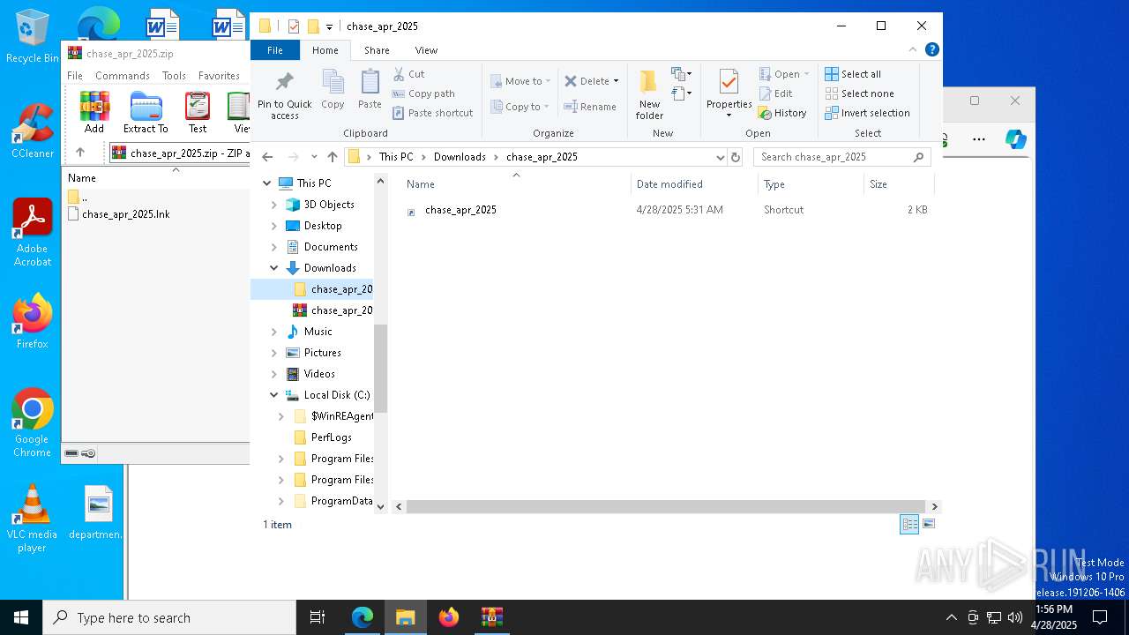Select PerfLogs folder in navigation tree
Image resolution: width=1129 pixels, height=635 pixels.
[x=331, y=437]
